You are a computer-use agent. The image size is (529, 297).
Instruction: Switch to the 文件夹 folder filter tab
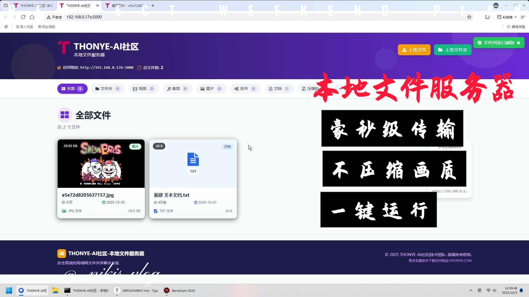[x=107, y=89]
